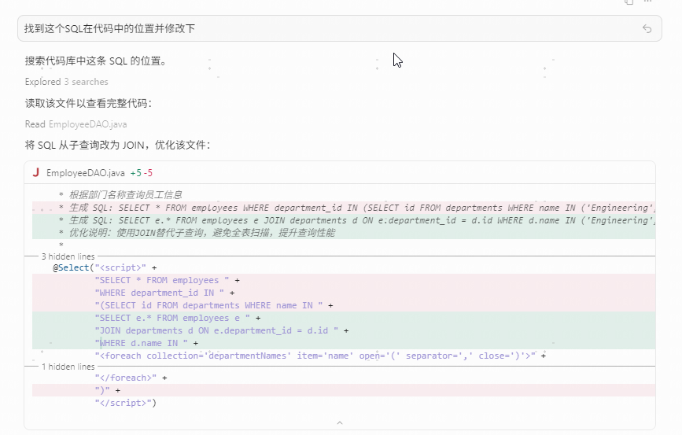The width and height of the screenshot is (682, 435).
Task: Click the added line "WHERE d.name IN "
Action: tap(344, 343)
